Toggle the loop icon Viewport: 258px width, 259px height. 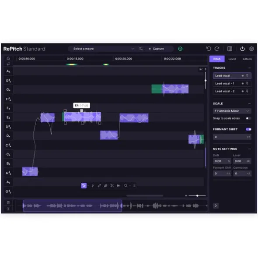pos(8,64)
